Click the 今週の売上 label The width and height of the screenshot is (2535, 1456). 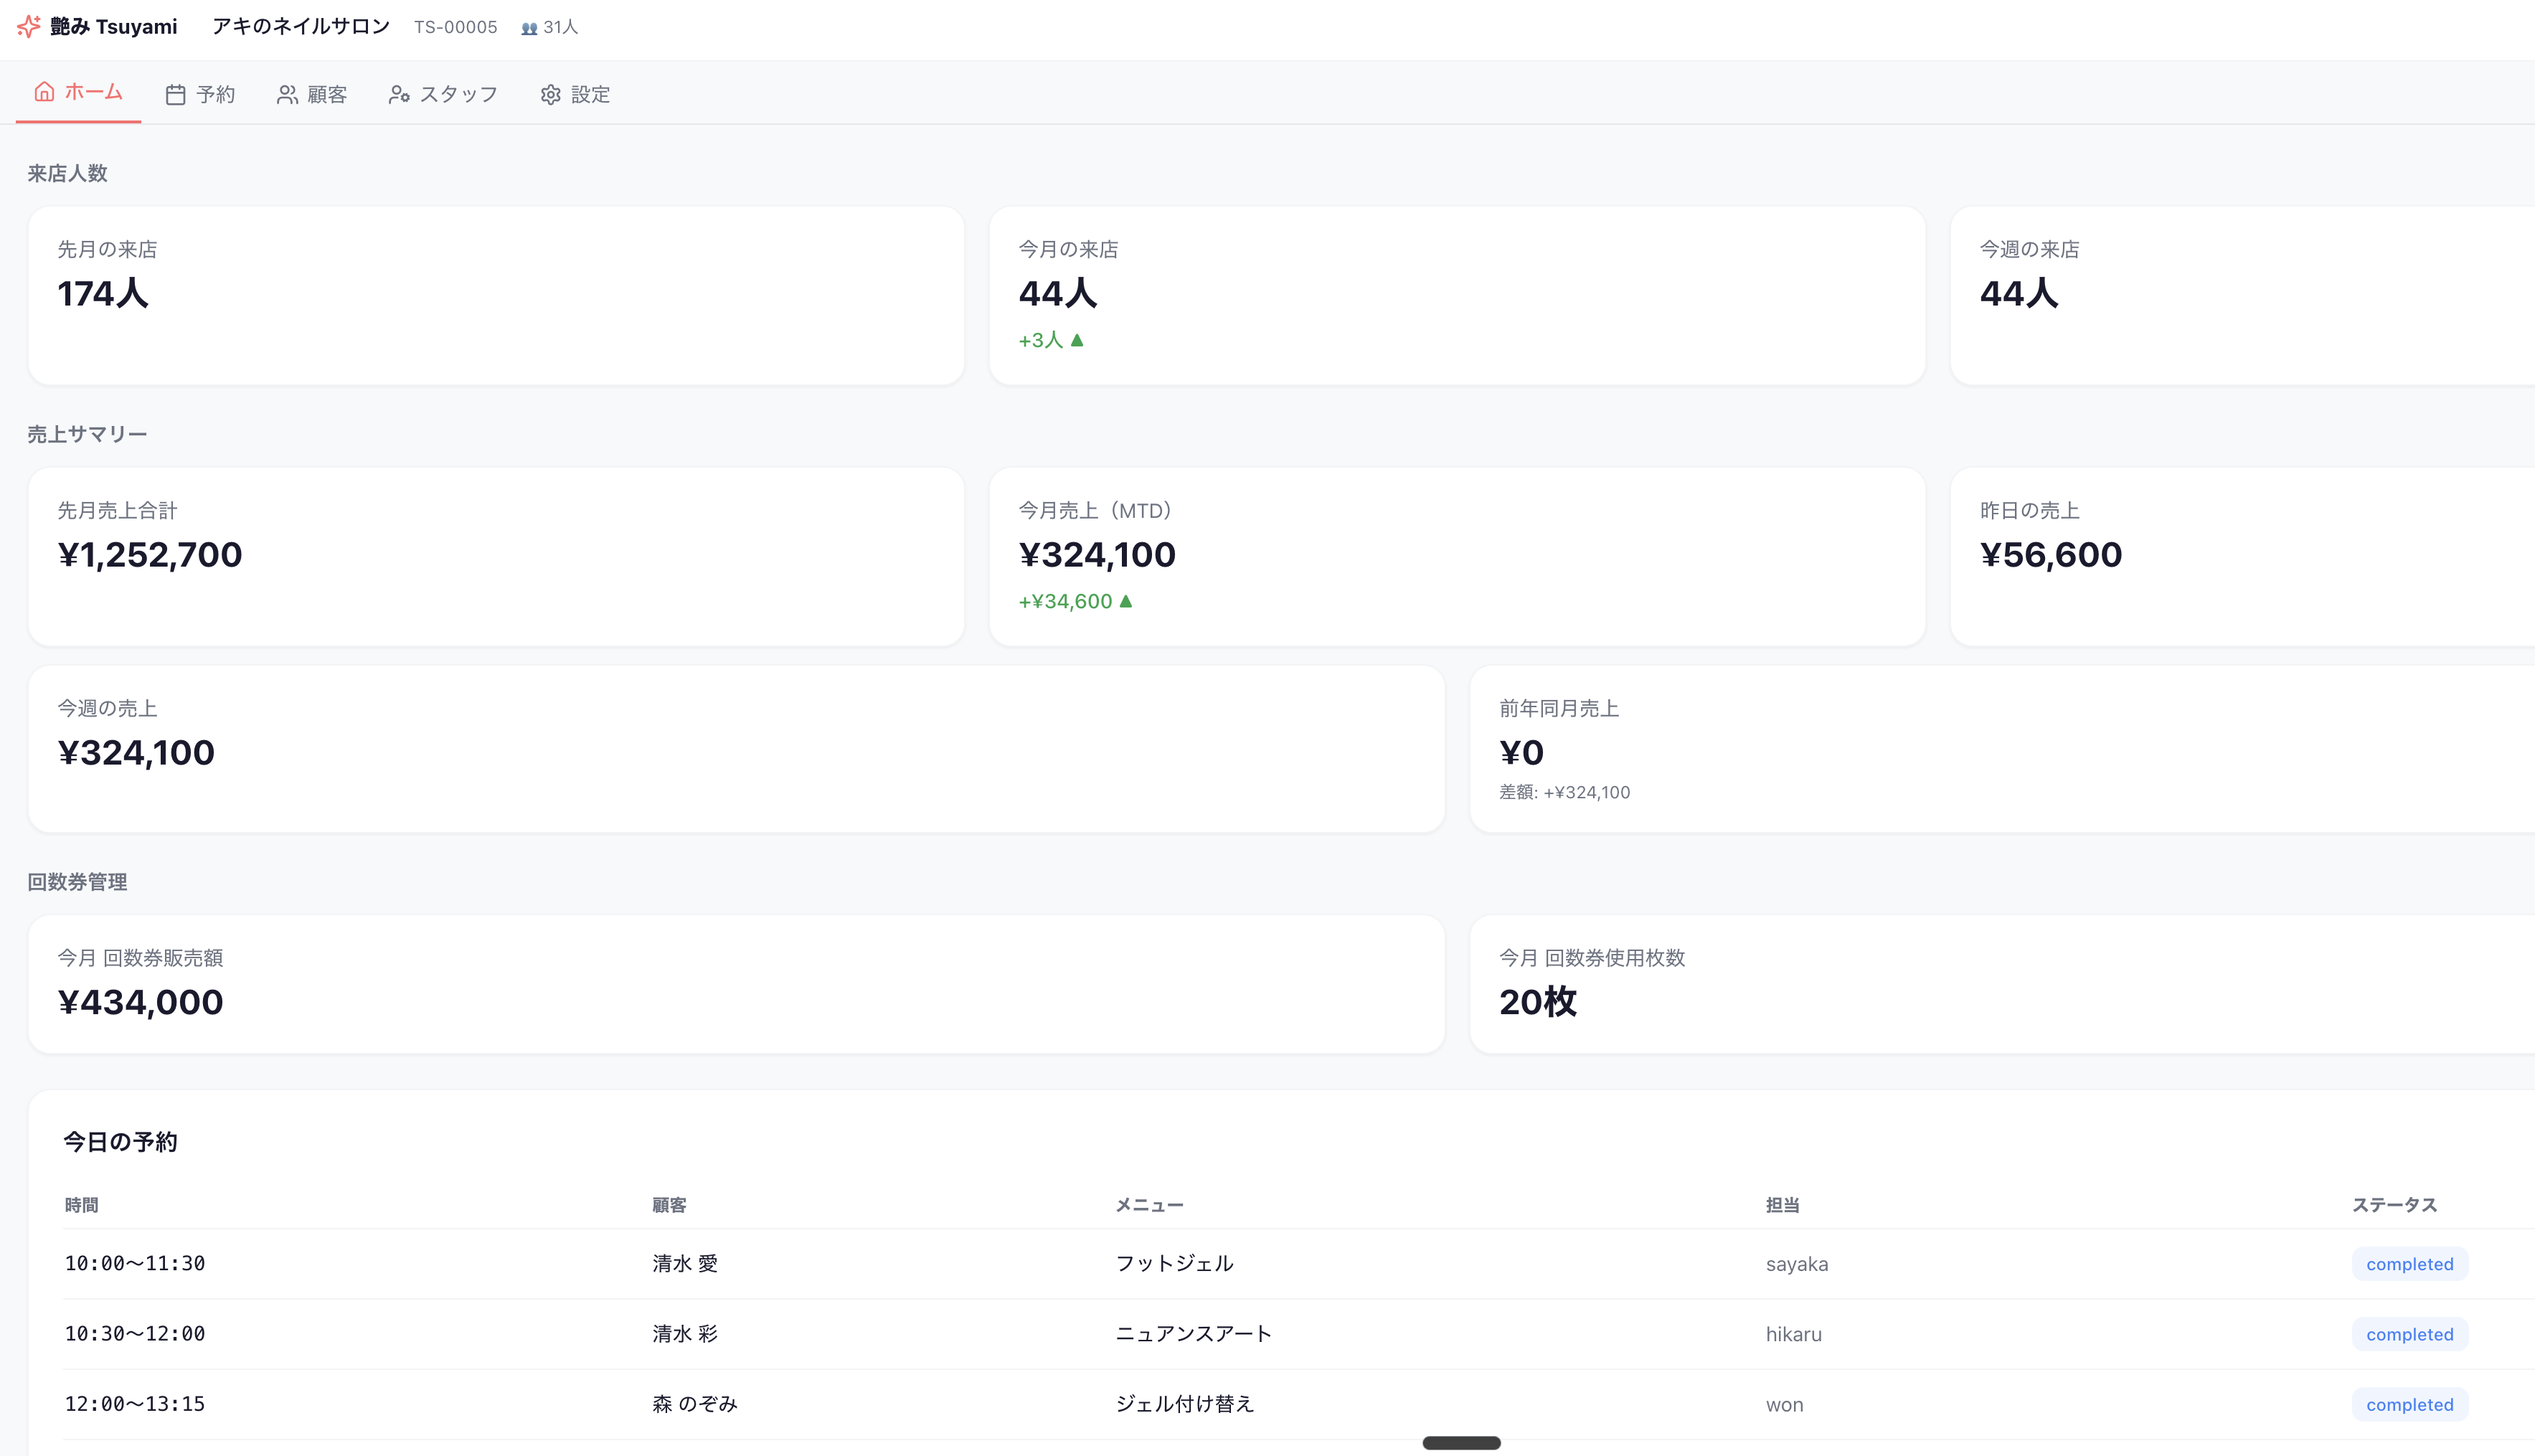coord(108,708)
